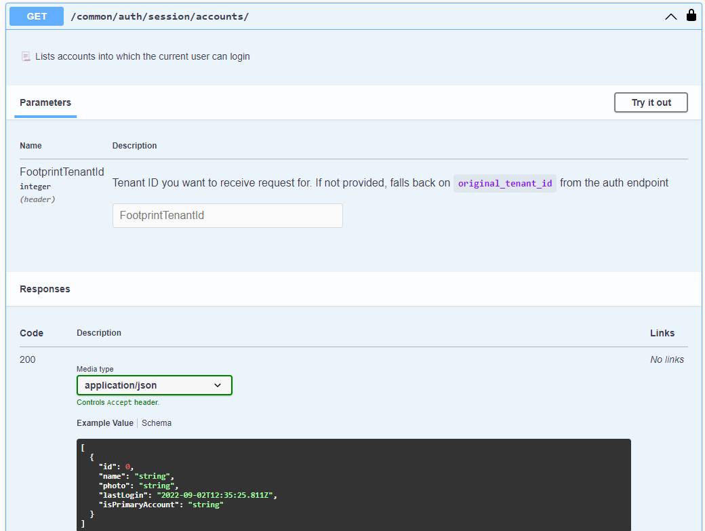Click the authorization lock icon
This screenshot has height=531, width=705.
(x=691, y=16)
